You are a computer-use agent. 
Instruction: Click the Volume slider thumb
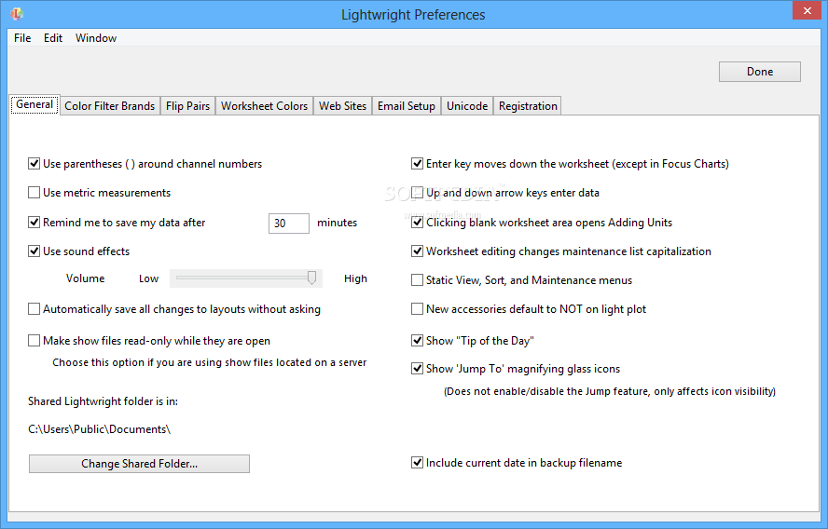311,278
